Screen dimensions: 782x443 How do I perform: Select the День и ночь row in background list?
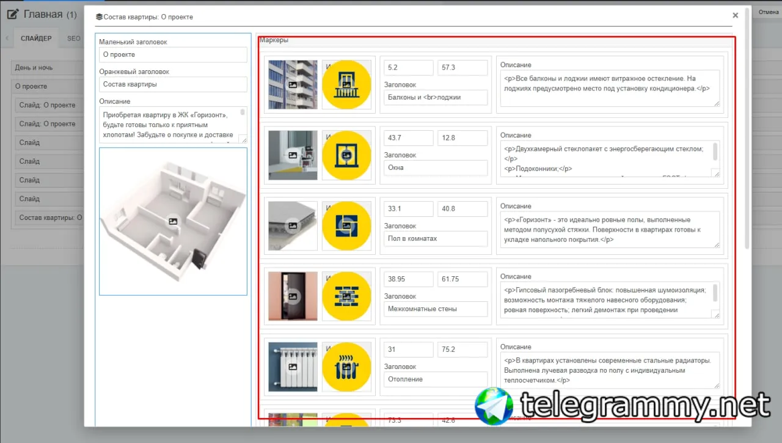pos(48,67)
